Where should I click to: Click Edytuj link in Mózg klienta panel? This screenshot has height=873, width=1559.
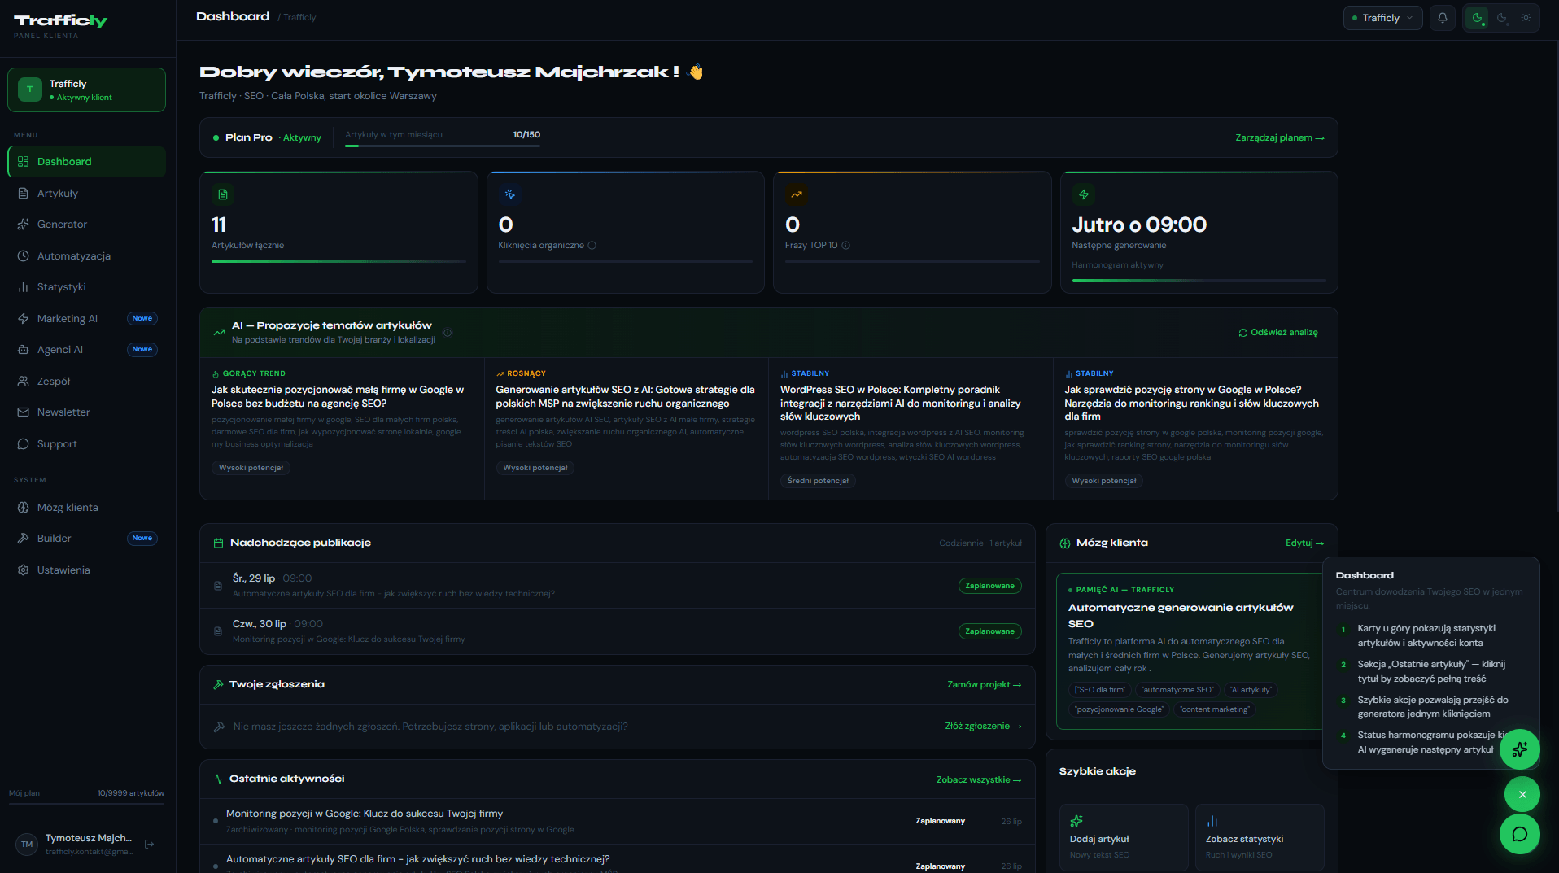click(1304, 543)
